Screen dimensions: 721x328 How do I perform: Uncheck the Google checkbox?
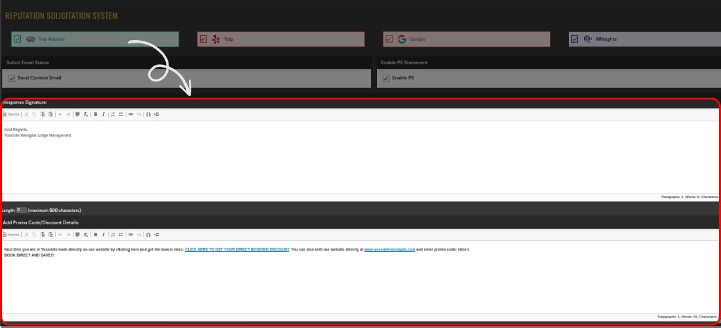pyautogui.click(x=389, y=39)
